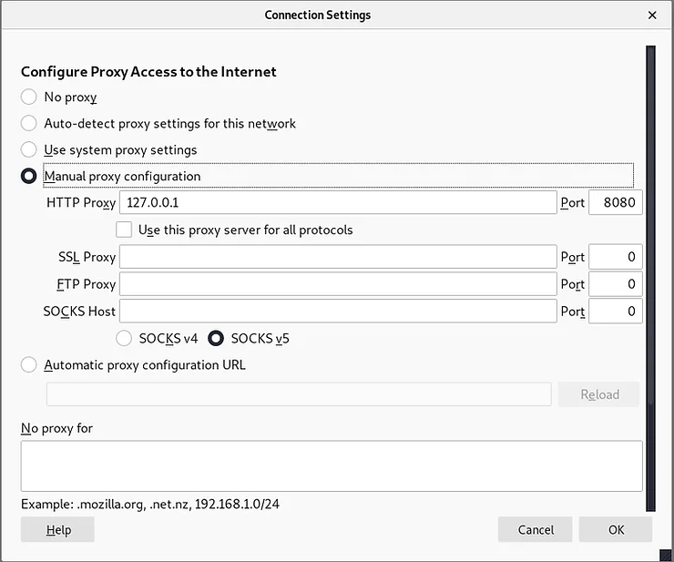674x562 pixels.
Task: Click the No proxy for label
Action: [x=56, y=428]
